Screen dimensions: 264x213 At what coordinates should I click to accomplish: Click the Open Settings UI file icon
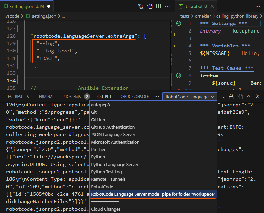click(150, 6)
